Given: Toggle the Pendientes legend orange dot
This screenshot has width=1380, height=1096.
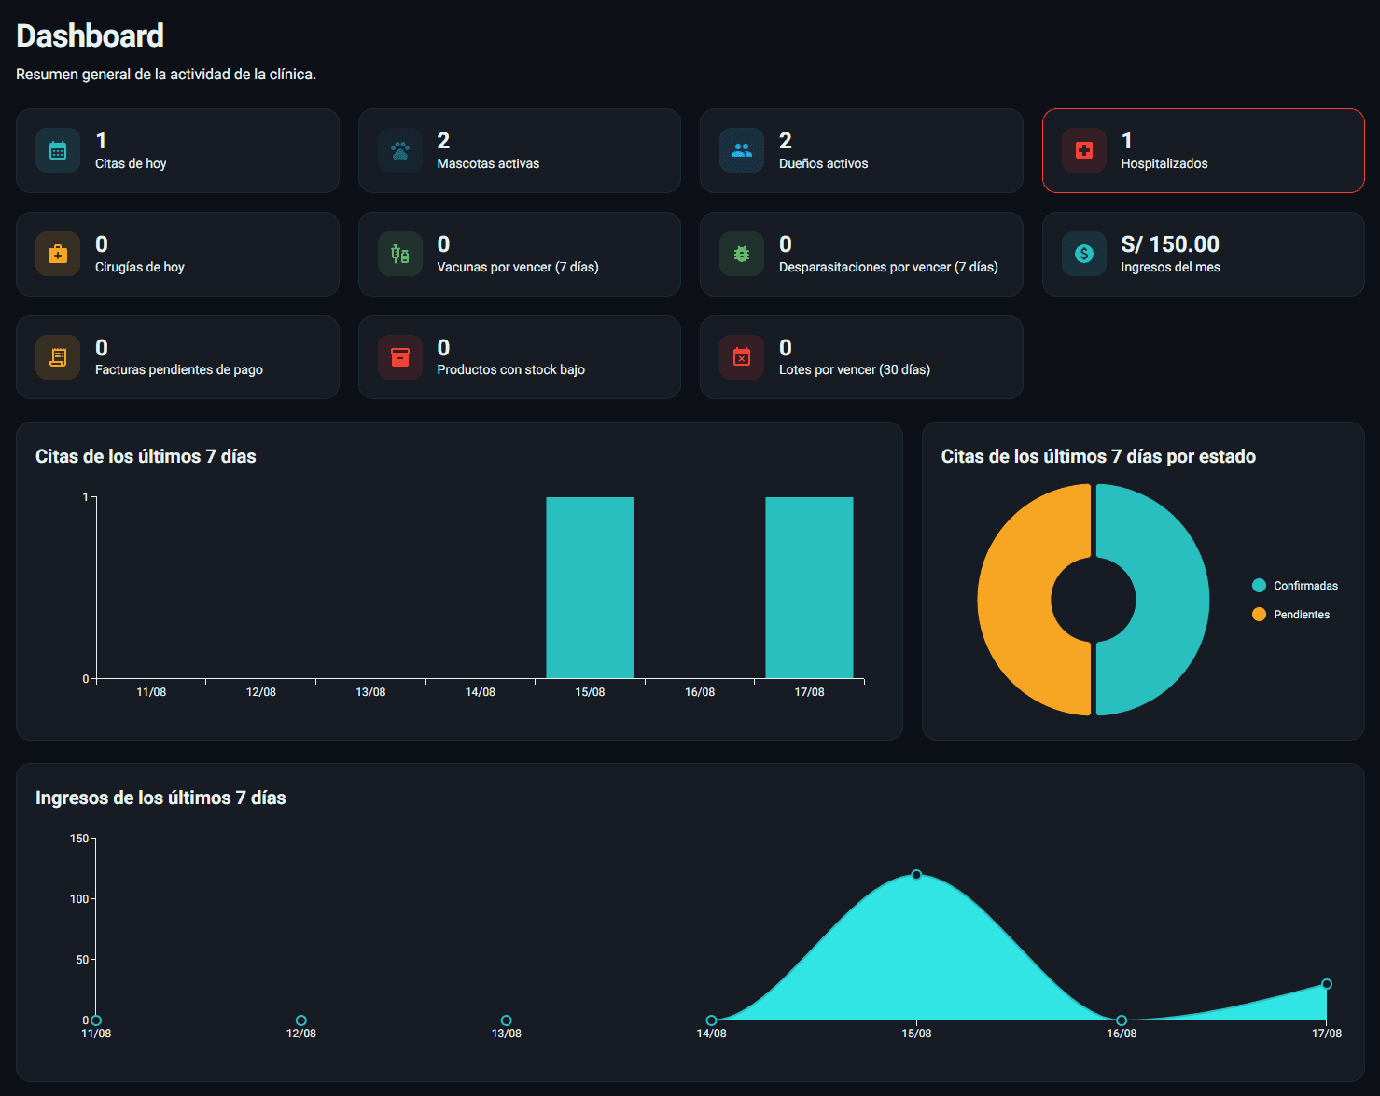Looking at the screenshot, I should [x=1259, y=615].
